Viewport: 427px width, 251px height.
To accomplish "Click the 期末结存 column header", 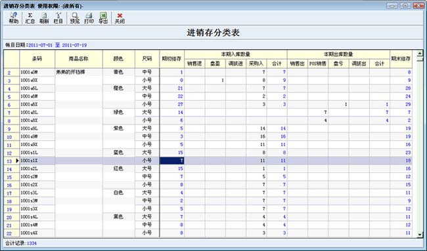I will (x=401, y=59).
